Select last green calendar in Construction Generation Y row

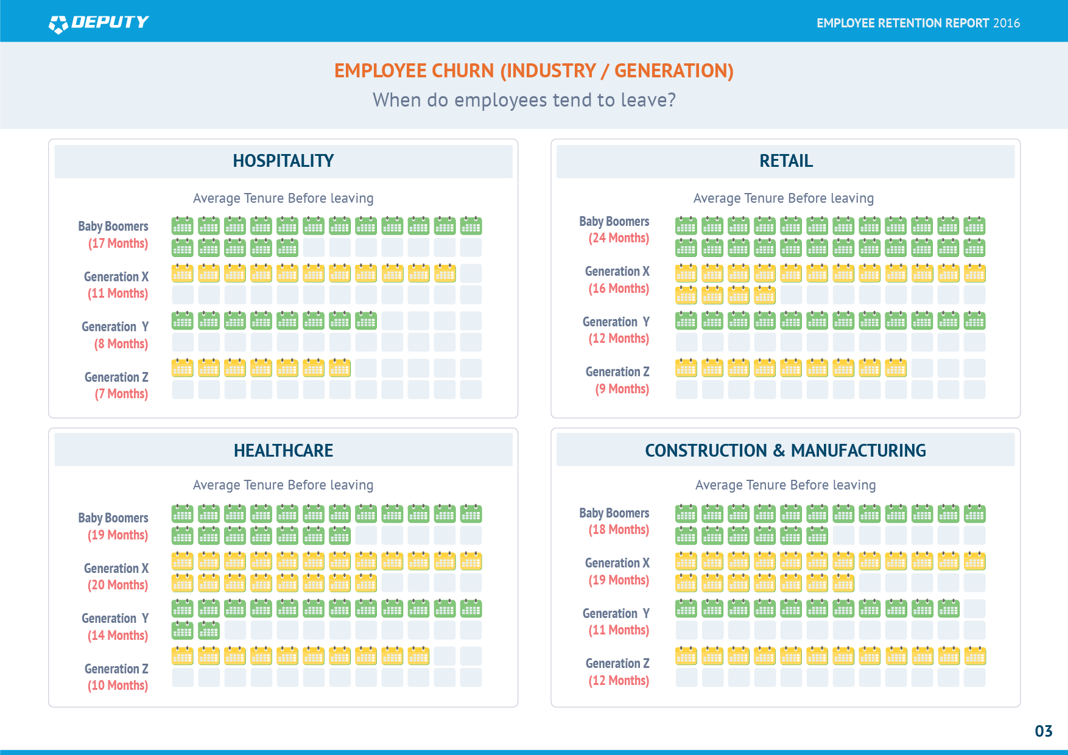(948, 608)
